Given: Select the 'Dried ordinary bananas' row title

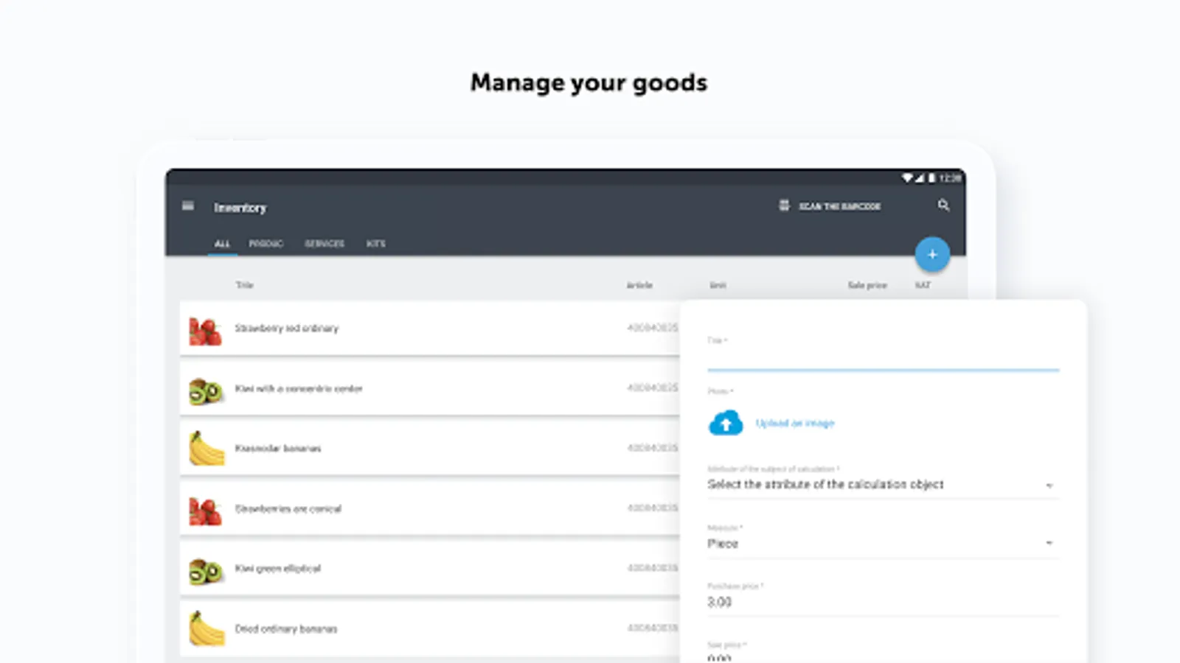Looking at the screenshot, I should (x=286, y=628).
